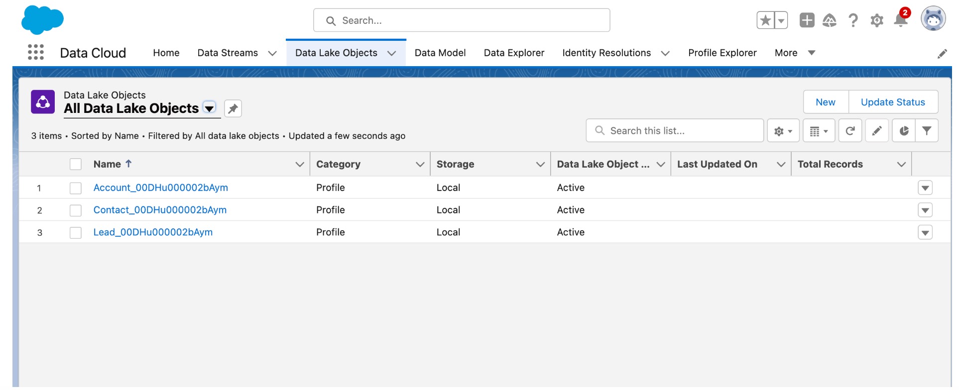Open the Setup gear in header

(877, 20)
